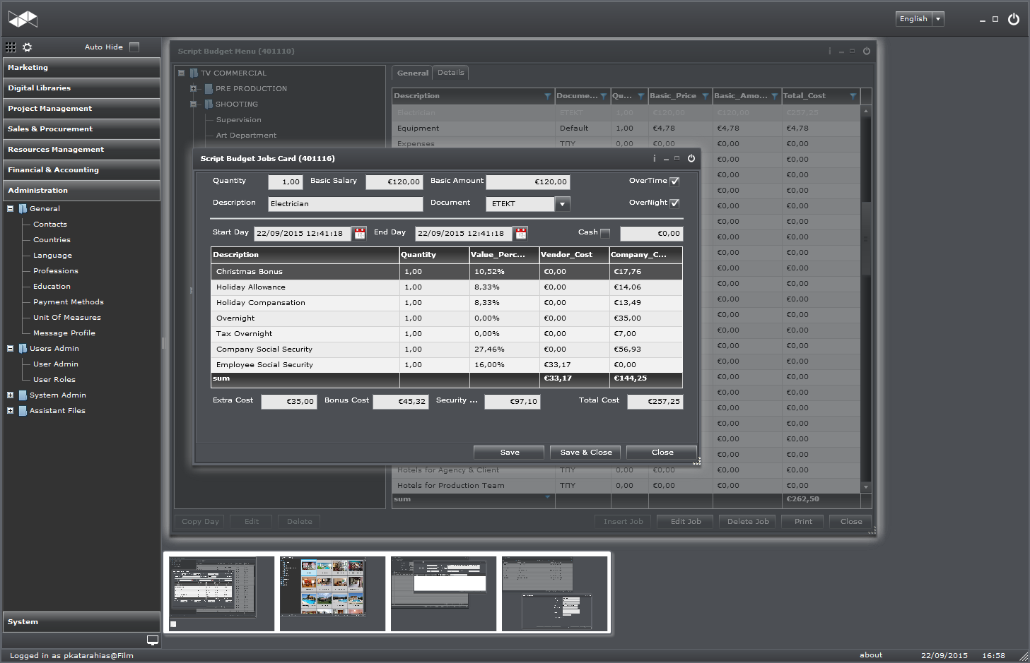The width and height of the screenshot is (1030, 663).
Task: Open the Financial & Accounting menu
Action: (x=81, y=170)
